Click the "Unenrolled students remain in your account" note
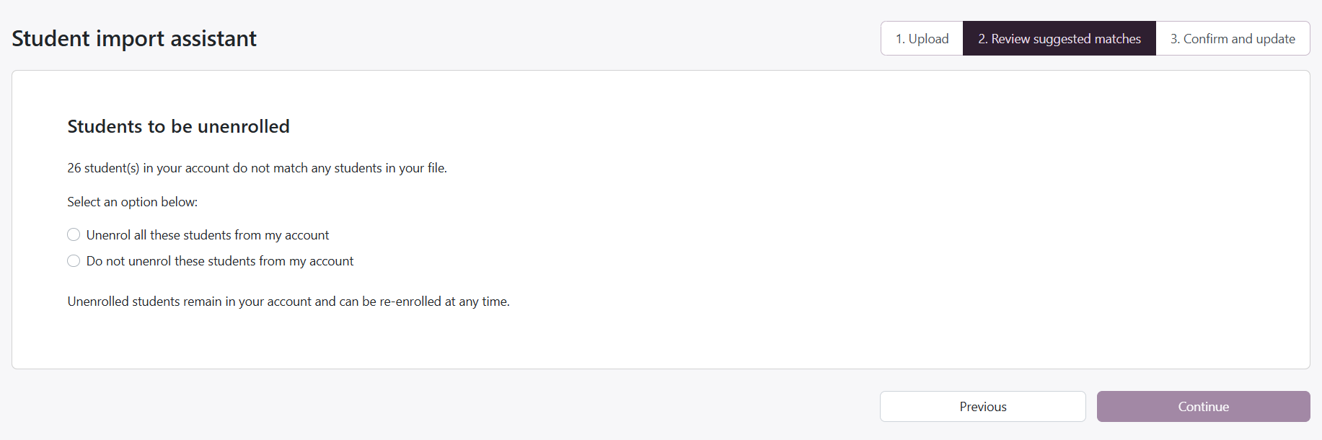Viewport: 1322px width, 440px height. click(x=288, y=302)
